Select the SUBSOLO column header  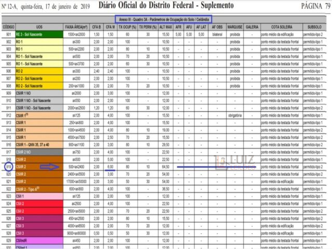tap(314, 27)
